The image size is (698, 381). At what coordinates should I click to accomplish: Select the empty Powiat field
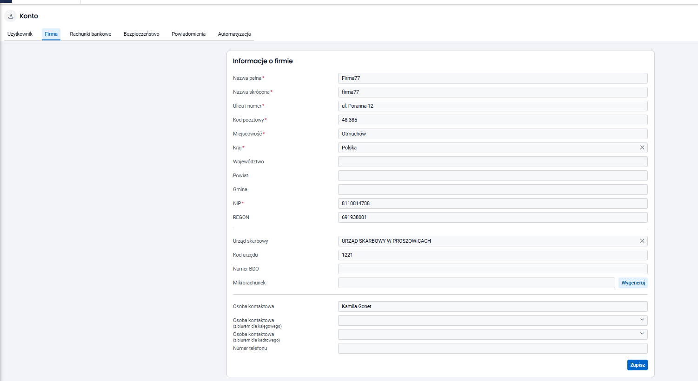click(x=493, y=175)
